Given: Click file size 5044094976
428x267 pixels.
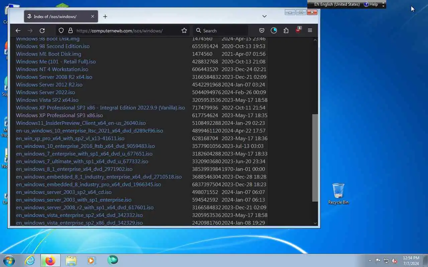Looking at the screenshot, I should click(x=206, y=92).
